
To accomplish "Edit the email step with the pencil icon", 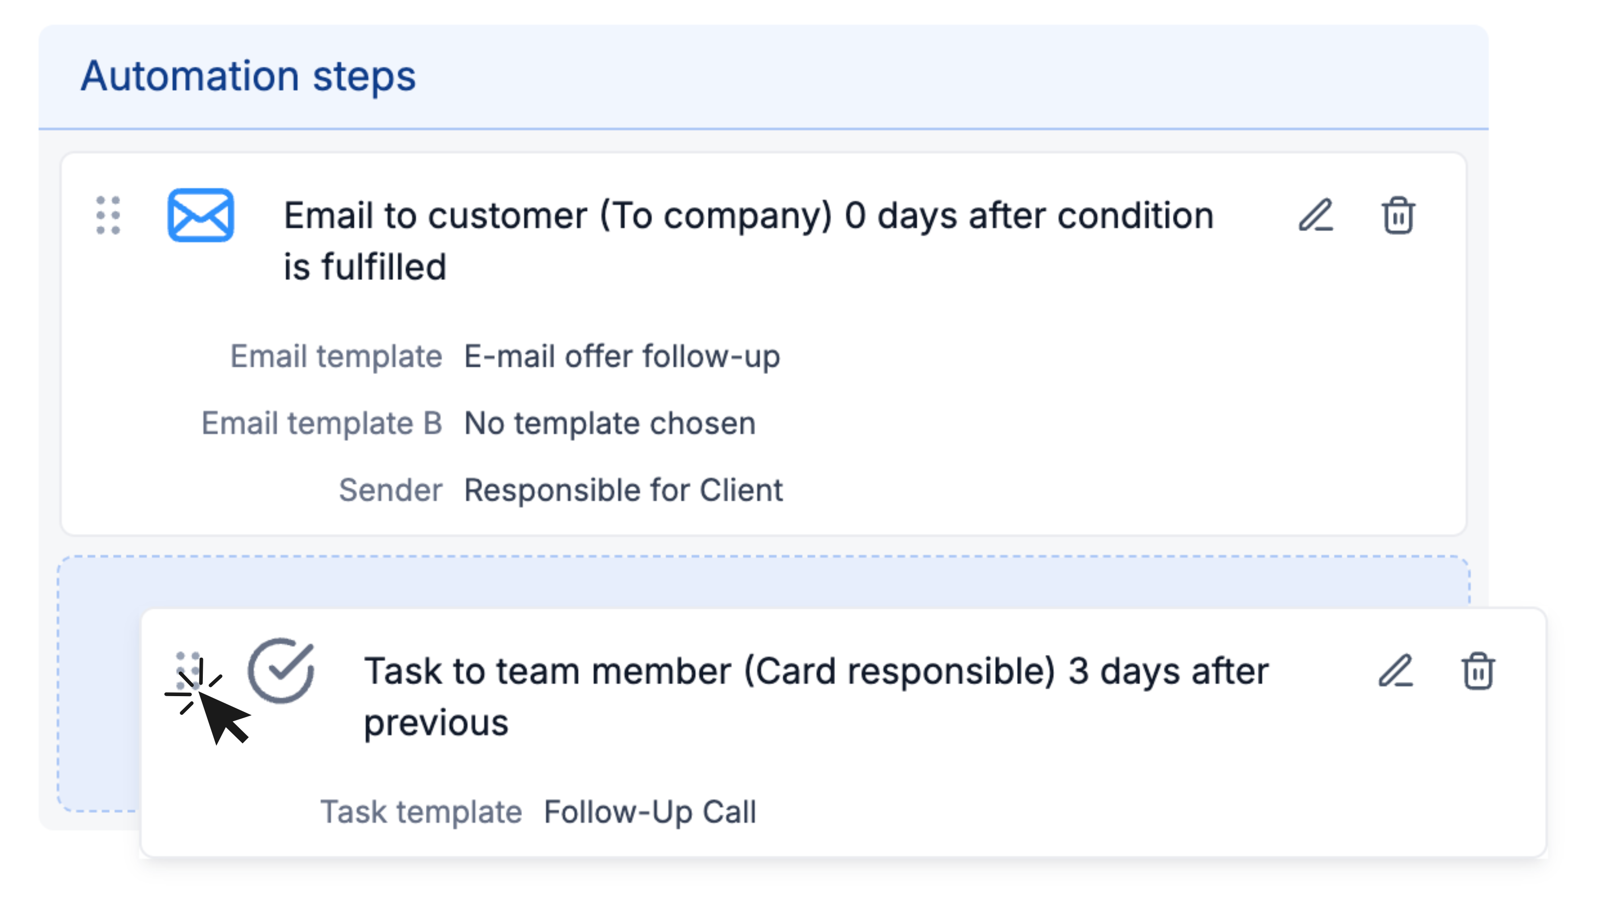I will point(1317,216).
